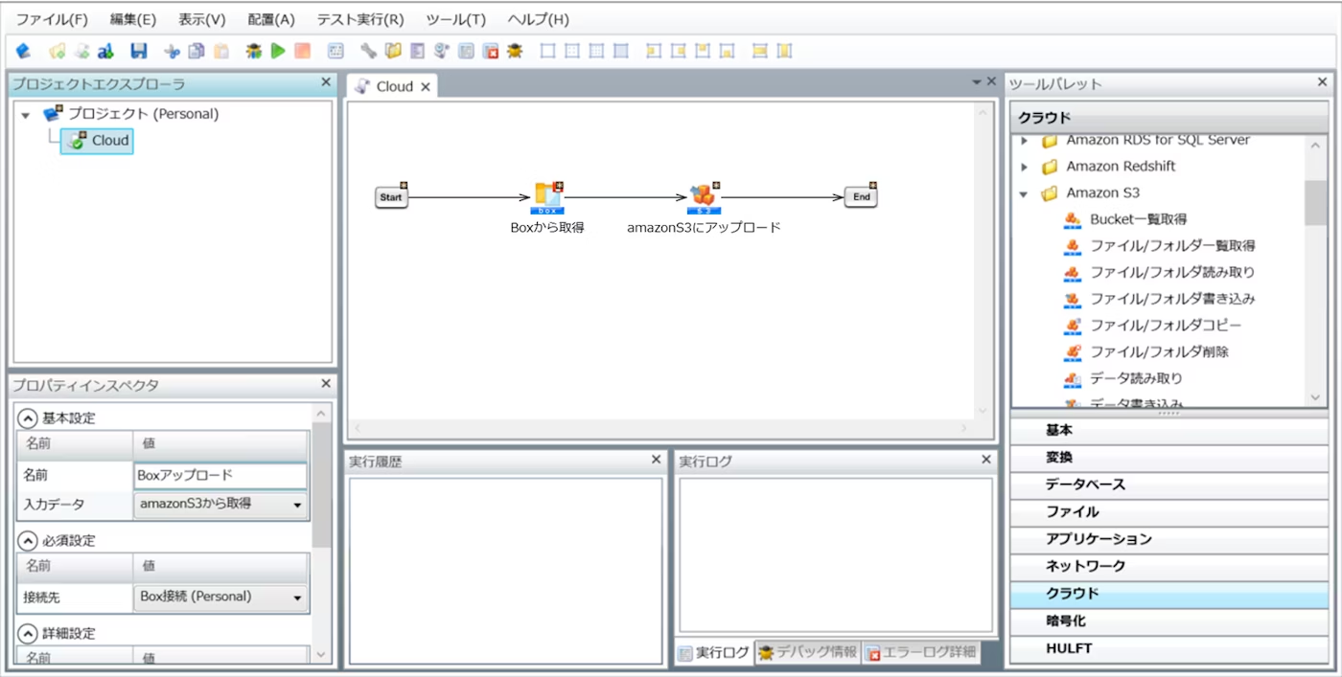Image resolution: width=1342 pixels, height=677 pixels.
Task: Open the 暗号化 palette category
Action: pos(1168,621)
